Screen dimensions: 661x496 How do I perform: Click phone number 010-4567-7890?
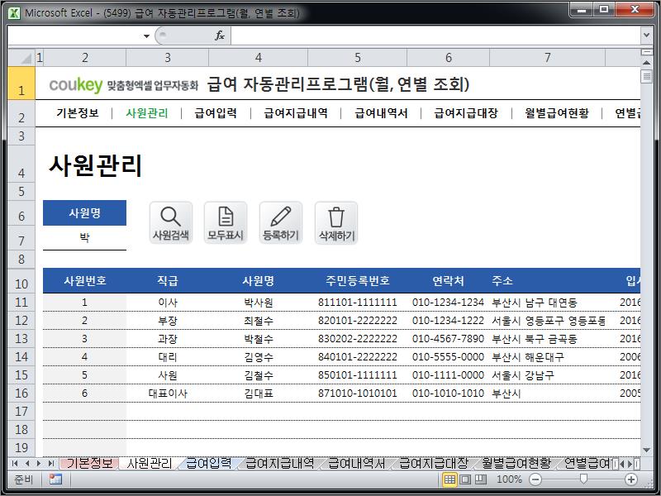click(448, 339)
